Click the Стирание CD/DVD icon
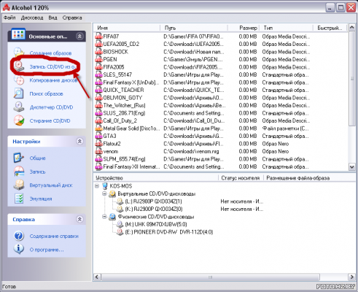Viewport: 358px width, 292px height. (x=19, y=120)
